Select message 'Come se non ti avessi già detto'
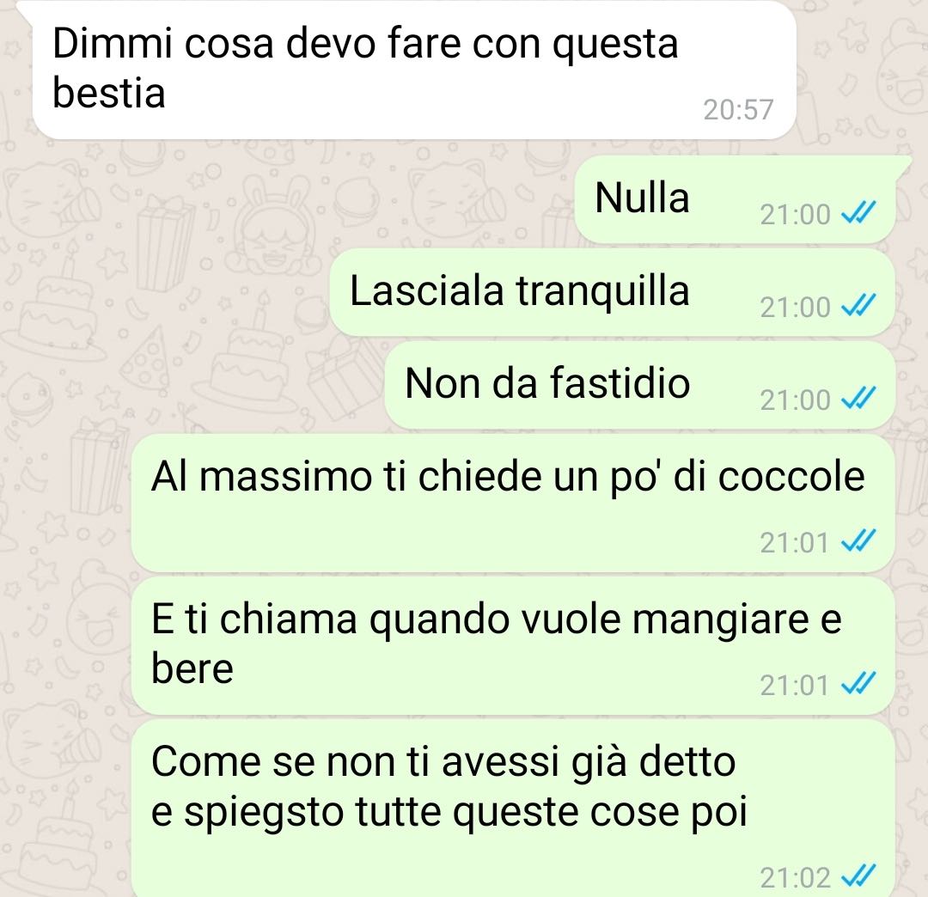928x897 pixels. click(x=512, y=809)
